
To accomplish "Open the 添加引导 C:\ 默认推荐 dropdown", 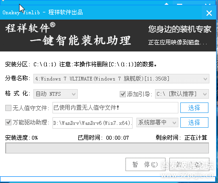I will 182,94.
